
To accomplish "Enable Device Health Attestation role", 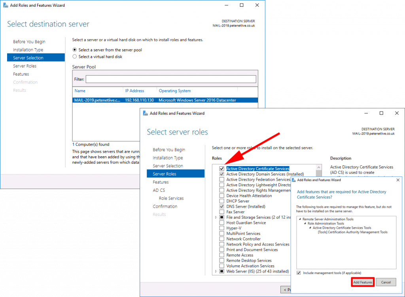I will click(x=221, y=195).
